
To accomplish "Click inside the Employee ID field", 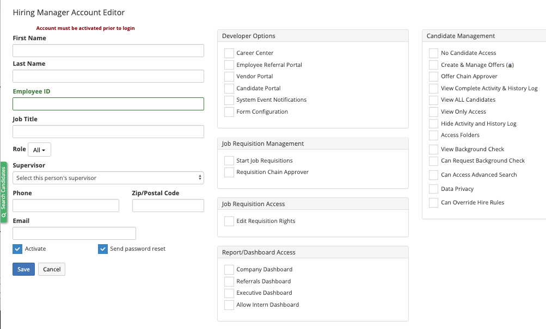I will [x=108, y=103].
